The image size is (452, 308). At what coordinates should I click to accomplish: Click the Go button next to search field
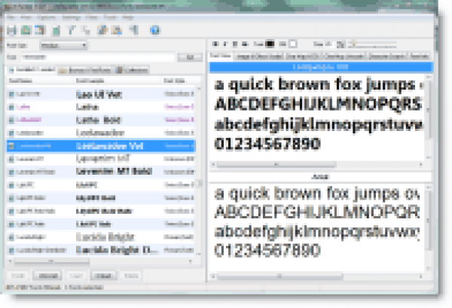(191, 57)
